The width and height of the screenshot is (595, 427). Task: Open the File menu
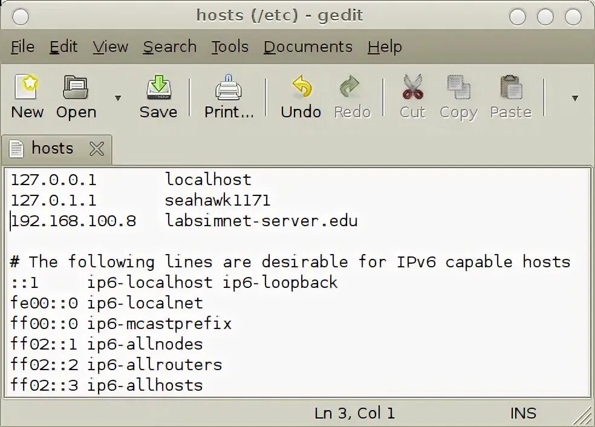pos(22,47)
